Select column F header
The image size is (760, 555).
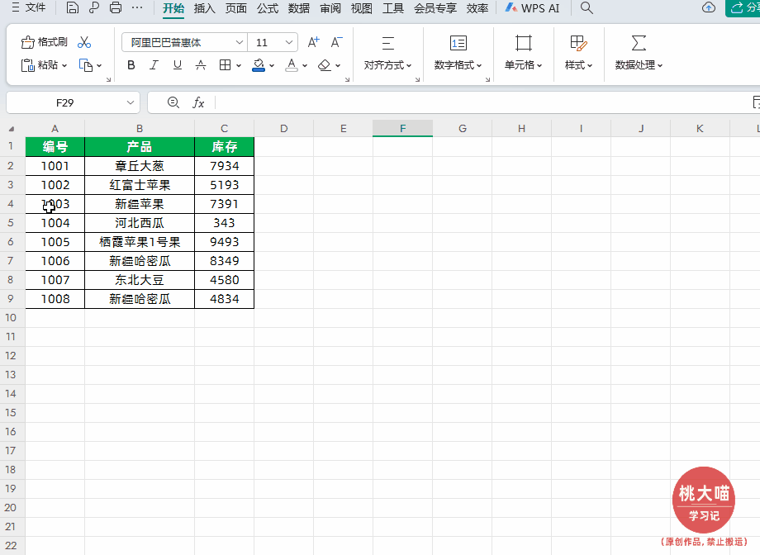(403, 129)
